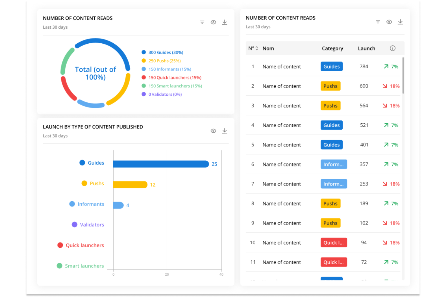Click the down-trend arrow in row 2
The height and width of the screenshot is (297, 446).
(385, 86)
